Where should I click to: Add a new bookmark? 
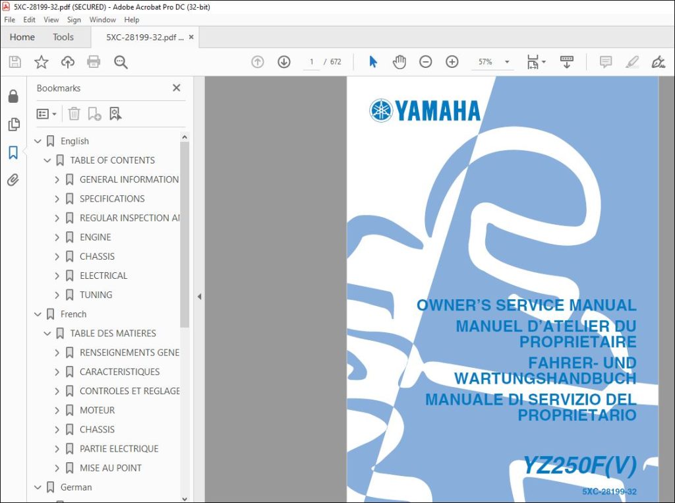tap(94, 114)
